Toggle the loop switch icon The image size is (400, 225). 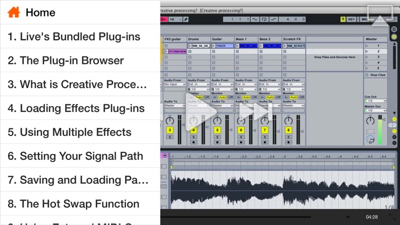265,19
